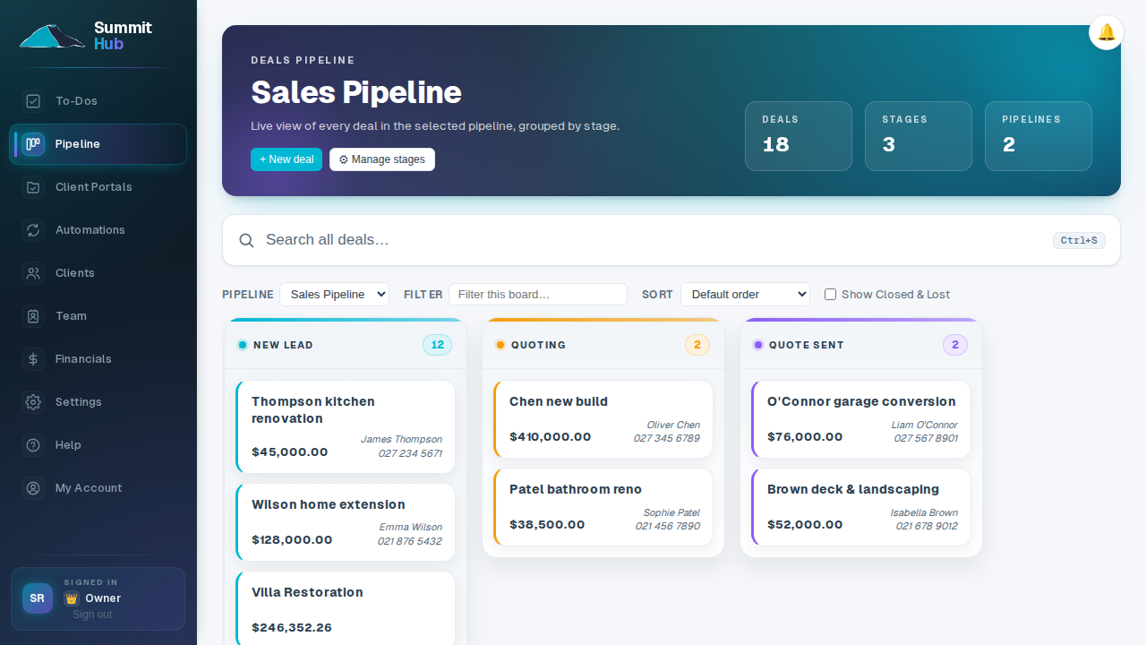Click the SR user avatar

coord(38,598)
